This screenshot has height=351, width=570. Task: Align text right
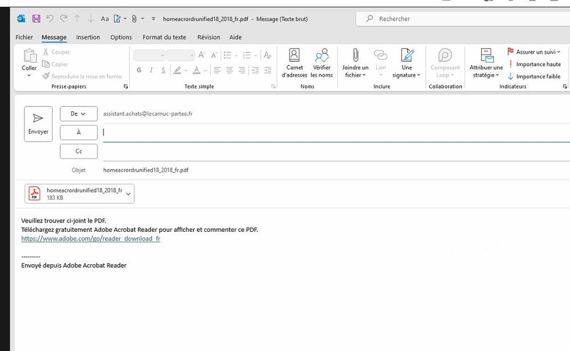(242, 70)
